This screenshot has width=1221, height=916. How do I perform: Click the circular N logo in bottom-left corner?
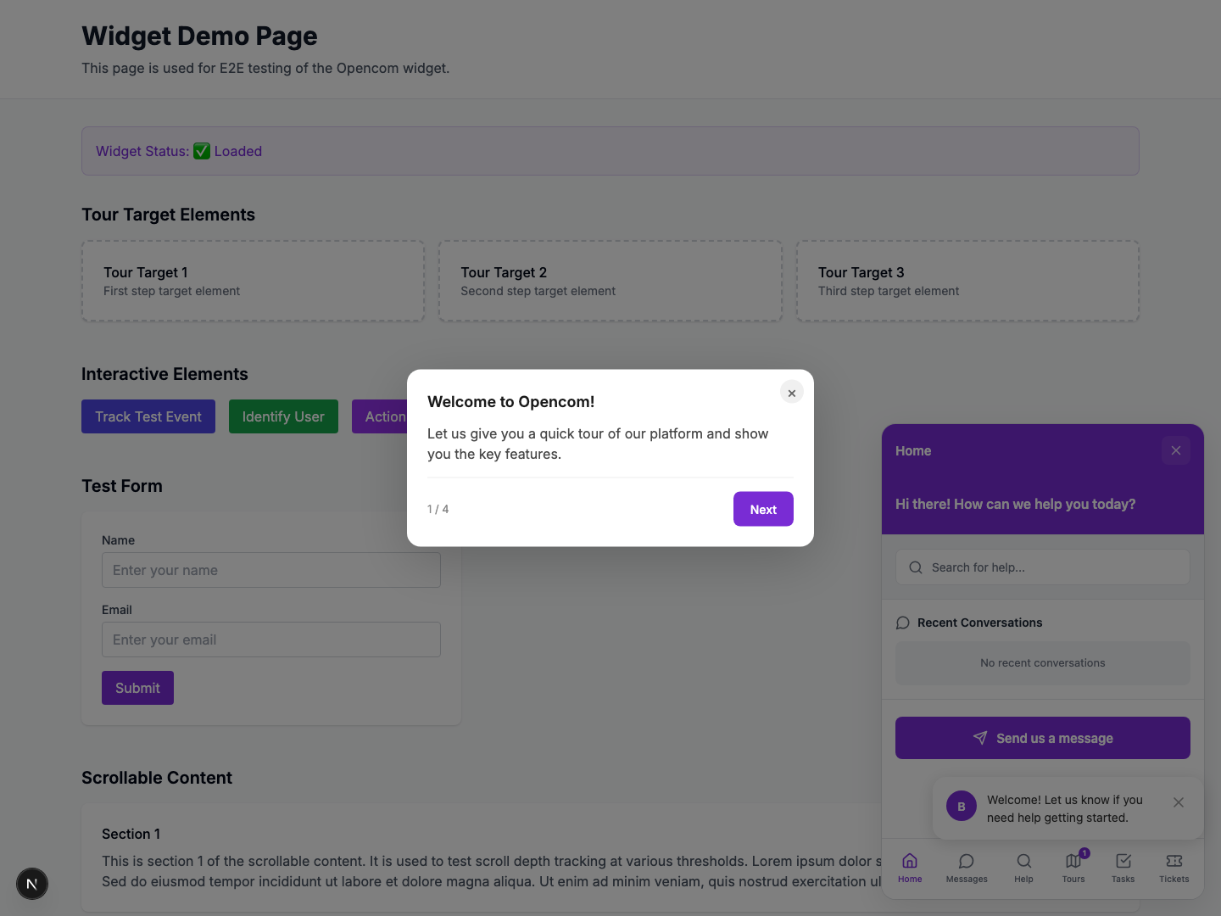click(x=32, y=884)
